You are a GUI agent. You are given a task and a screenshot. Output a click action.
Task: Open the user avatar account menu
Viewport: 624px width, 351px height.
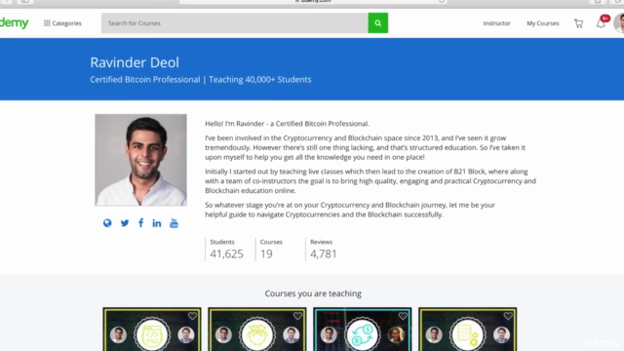tap(619, 23)
